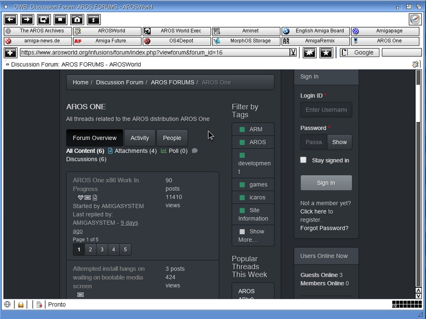
Task: Click the padlock icon in status bar
Action: coord(21,305)
